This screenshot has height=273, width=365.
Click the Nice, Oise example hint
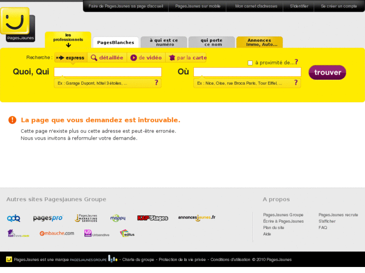(239, 83)
